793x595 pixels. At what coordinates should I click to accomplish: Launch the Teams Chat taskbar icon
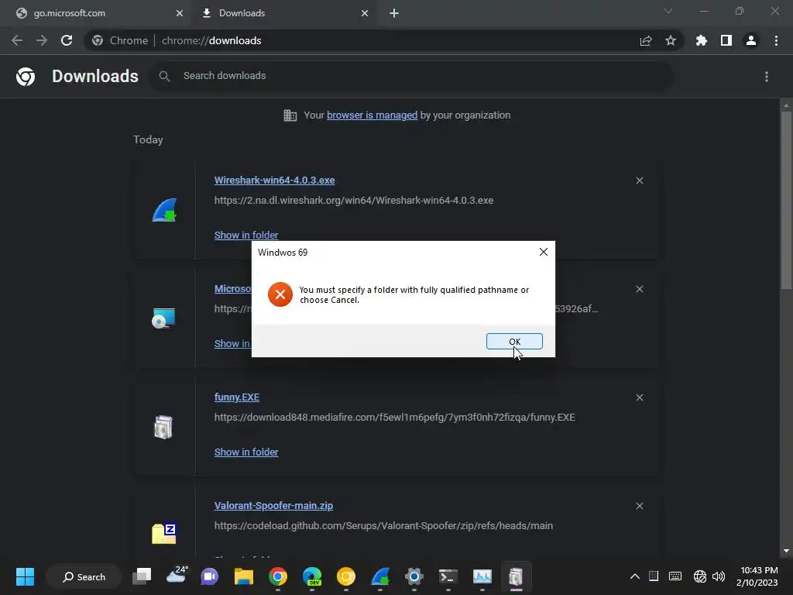click(209, 576)
